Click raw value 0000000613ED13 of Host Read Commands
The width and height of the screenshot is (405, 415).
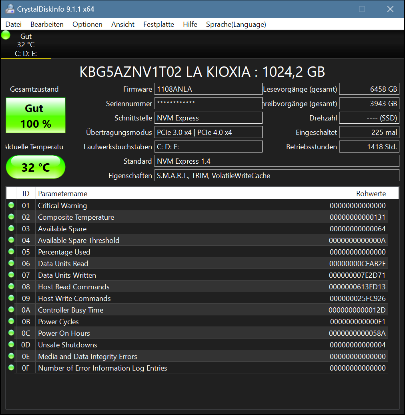coord(357,287)
